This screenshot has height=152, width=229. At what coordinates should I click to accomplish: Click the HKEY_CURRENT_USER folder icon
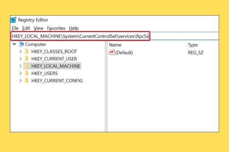27,59
